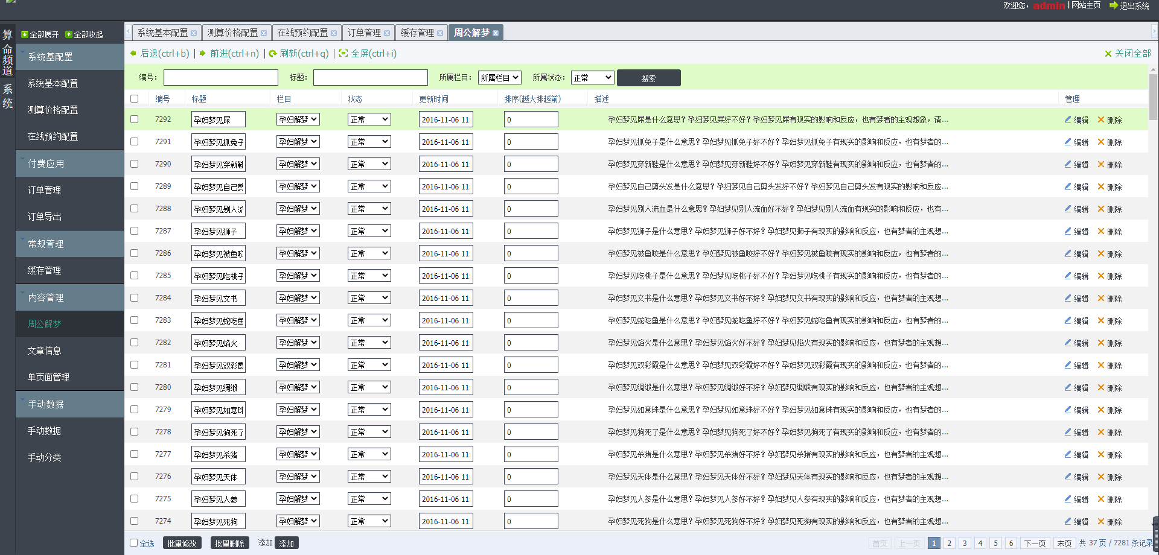This screenshot has width=1159, height=555.
Task: Close the 系统基本配置 tab via its X icon
Action: tap(194, 33)
